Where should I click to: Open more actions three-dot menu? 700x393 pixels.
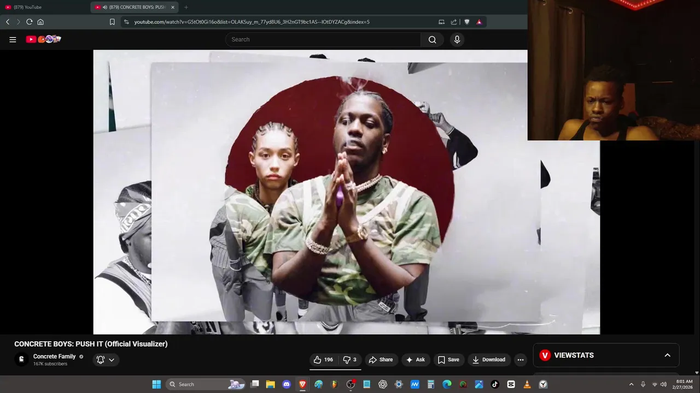521,360
